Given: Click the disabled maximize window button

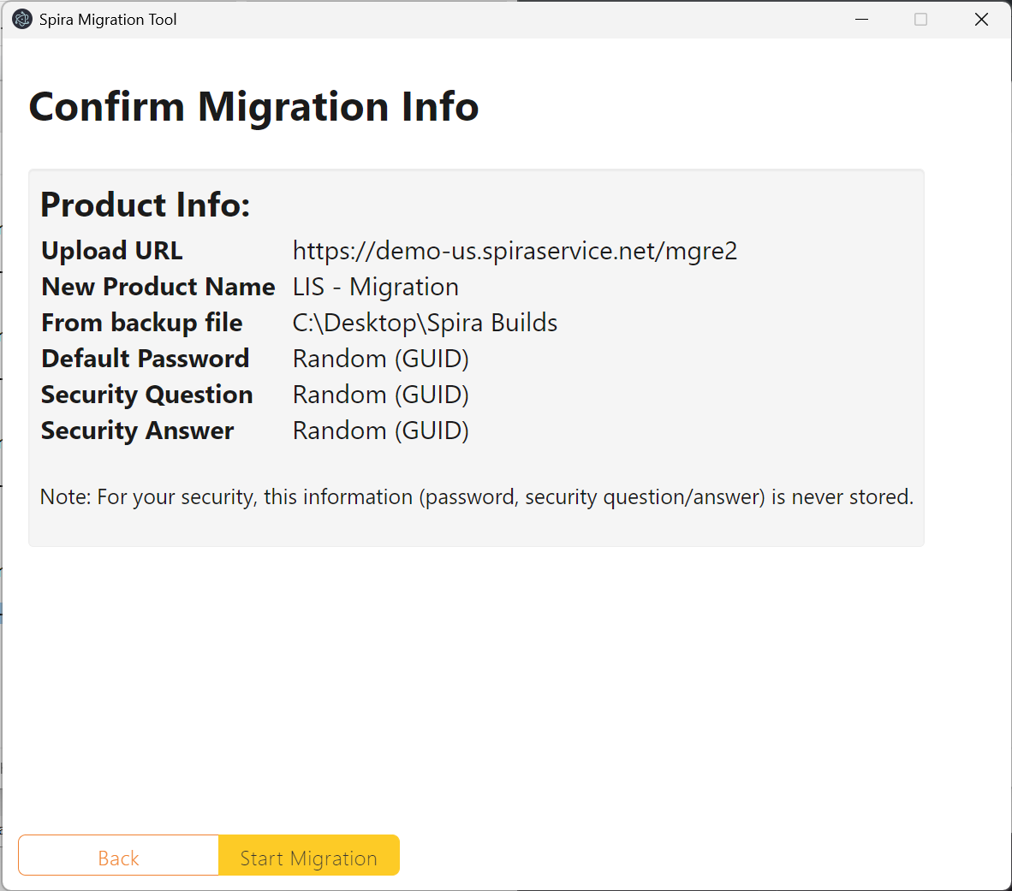Looking at the screenshot, I should tap(921, 20).
